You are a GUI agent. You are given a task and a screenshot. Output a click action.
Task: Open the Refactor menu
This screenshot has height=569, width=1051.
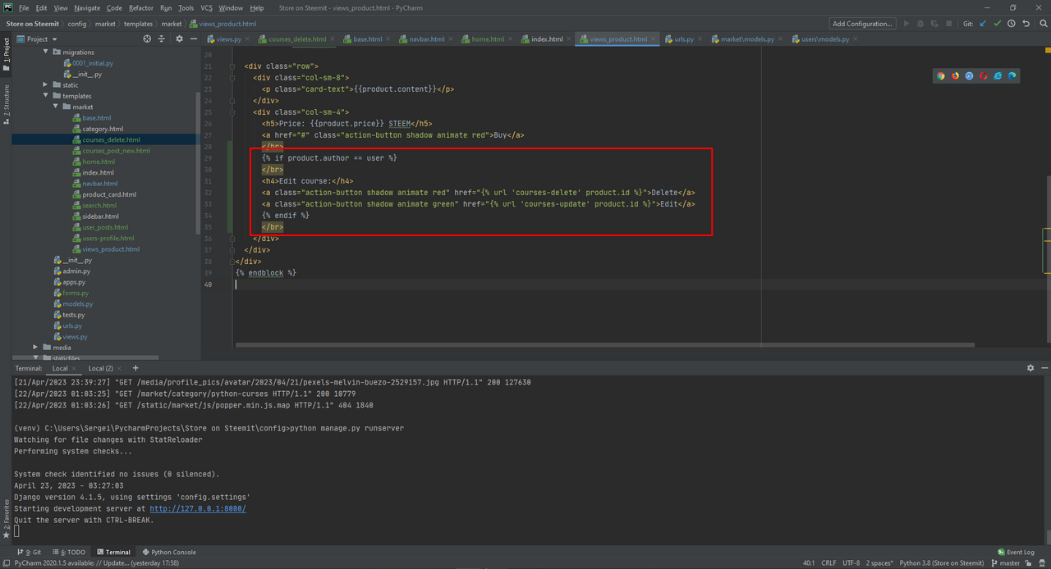[x=140, y=7]
